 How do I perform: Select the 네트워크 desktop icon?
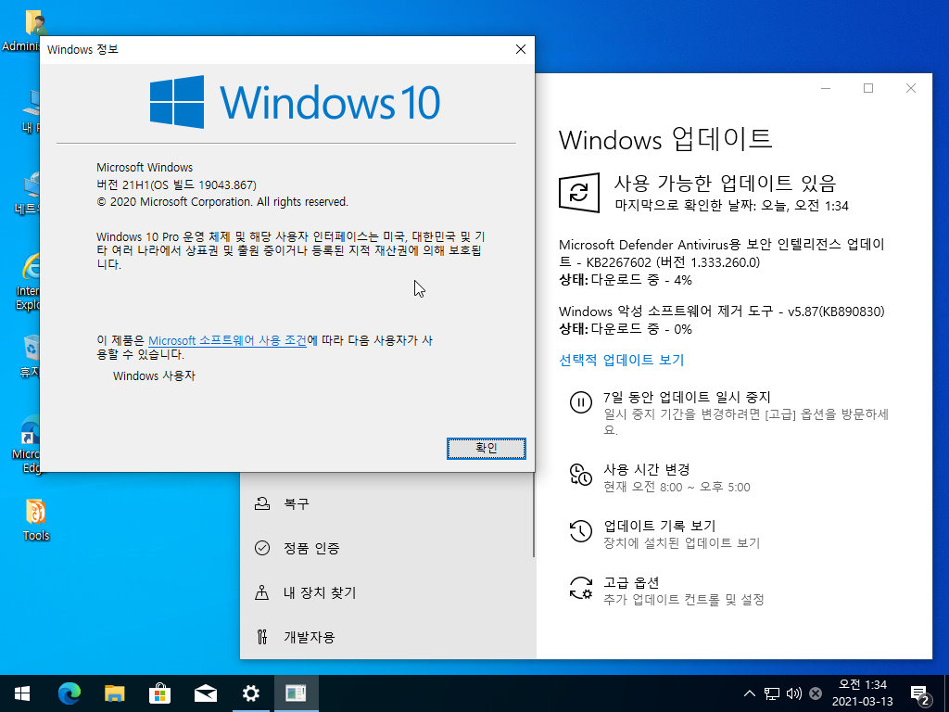[28, 194]
